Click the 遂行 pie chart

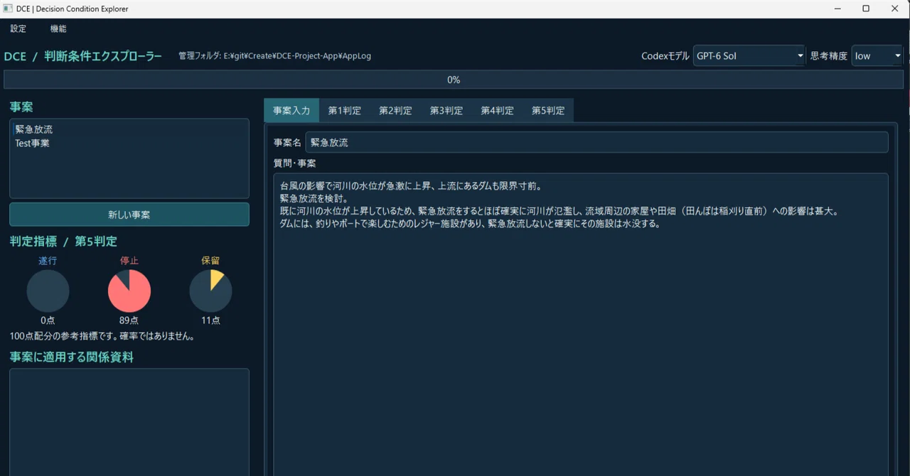[48, 291]
